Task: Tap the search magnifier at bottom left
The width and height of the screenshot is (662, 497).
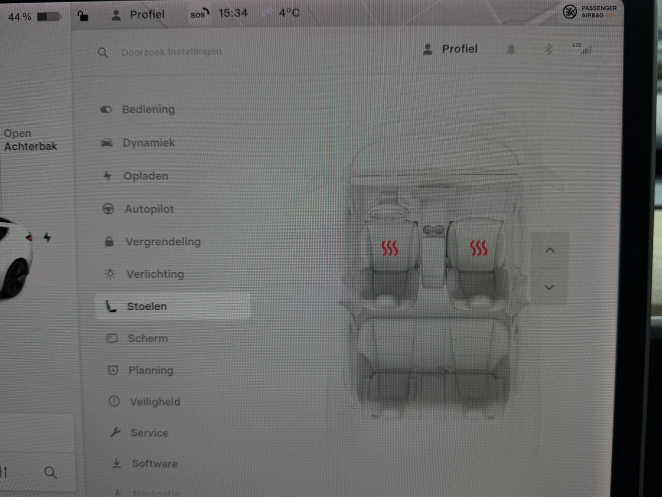Action: coord(50,472)
